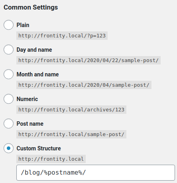Click the 2020/04/22/sample-post example URL
Image resolution: width=177 pixels, height=183 pixels.
88,60
